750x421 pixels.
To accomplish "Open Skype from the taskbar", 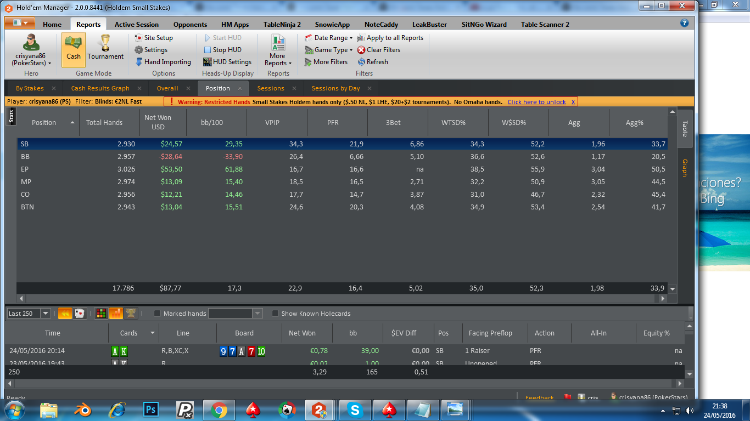I will [x=355, y=409].
